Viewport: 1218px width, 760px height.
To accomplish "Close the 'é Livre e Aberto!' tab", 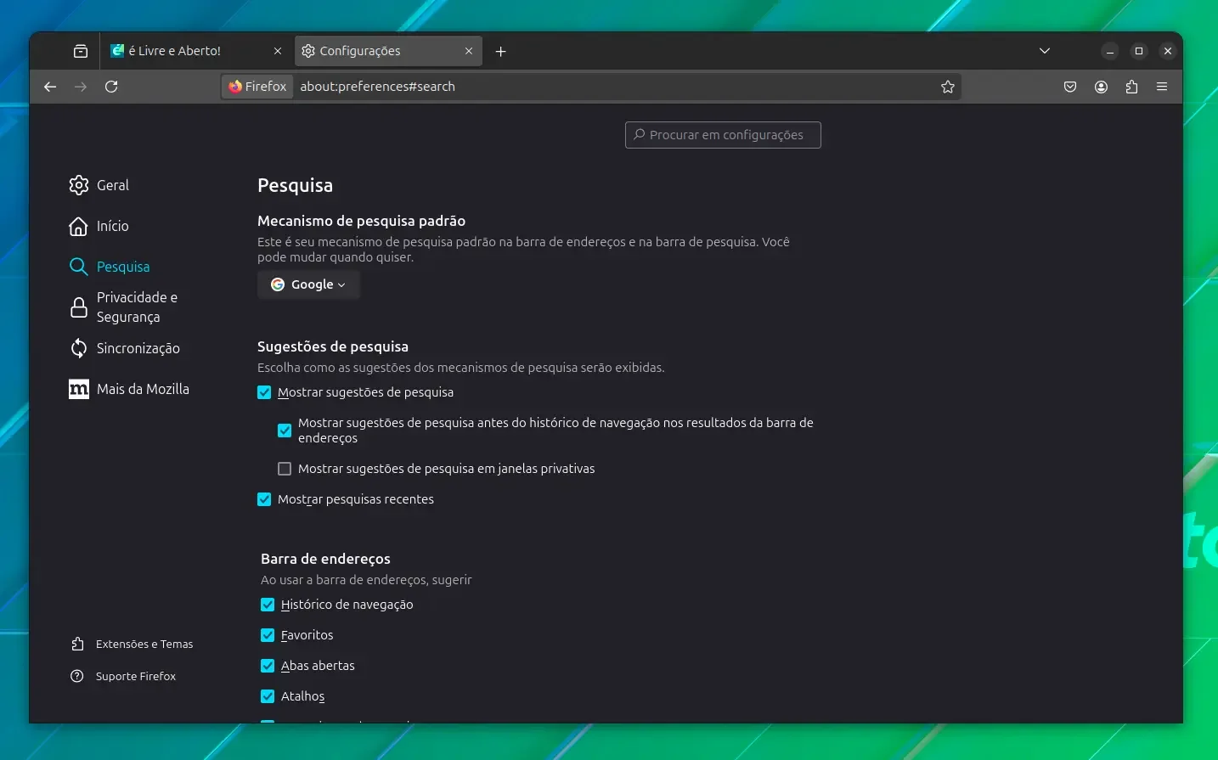I will 278,51.
